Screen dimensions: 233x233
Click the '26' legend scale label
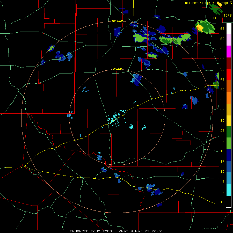coord(222,131)
